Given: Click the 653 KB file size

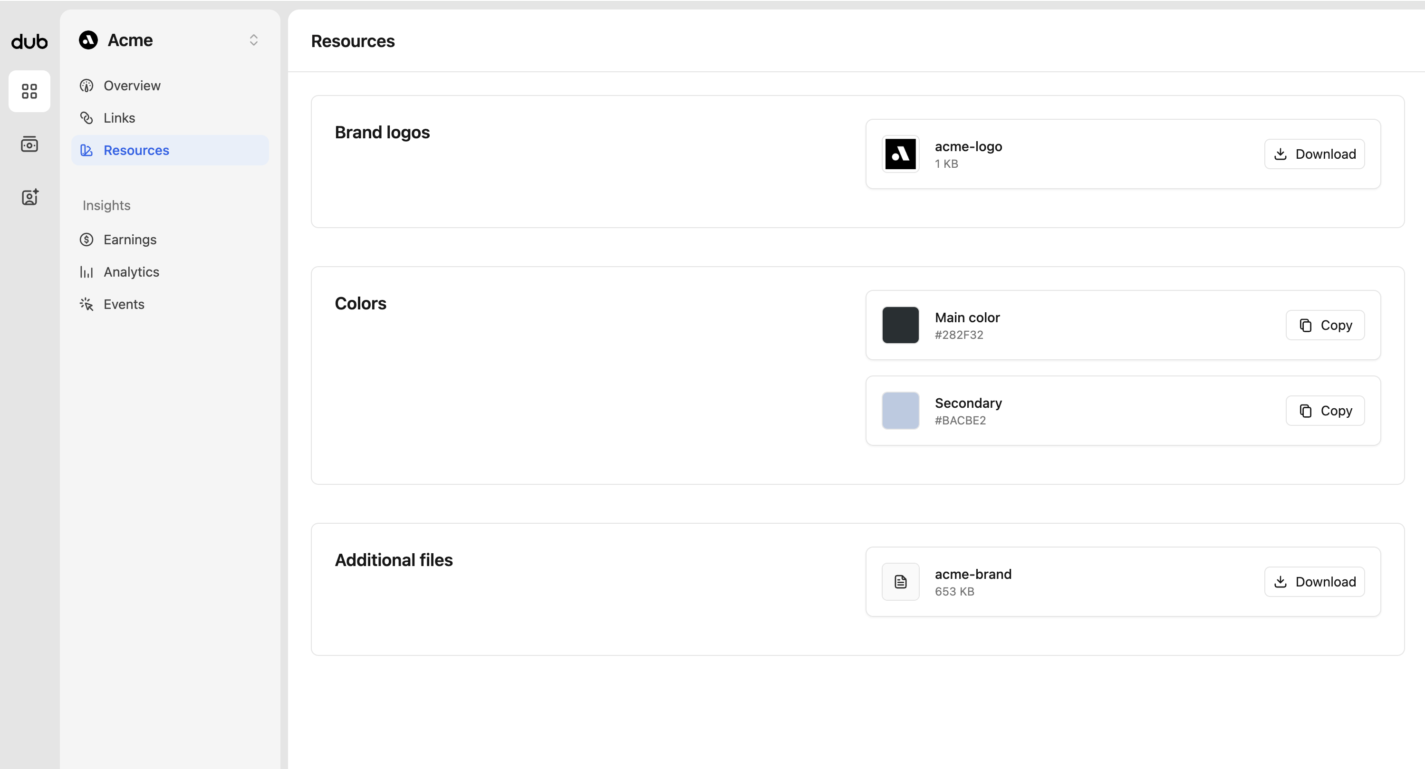Looking at the screenshot, I should 955,591.
